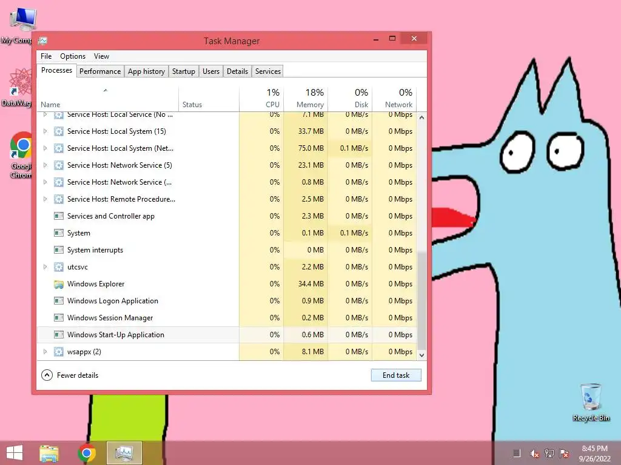Screen dimensions: 621x465
Task: Sort processes by Memory column
Action: 306,98
